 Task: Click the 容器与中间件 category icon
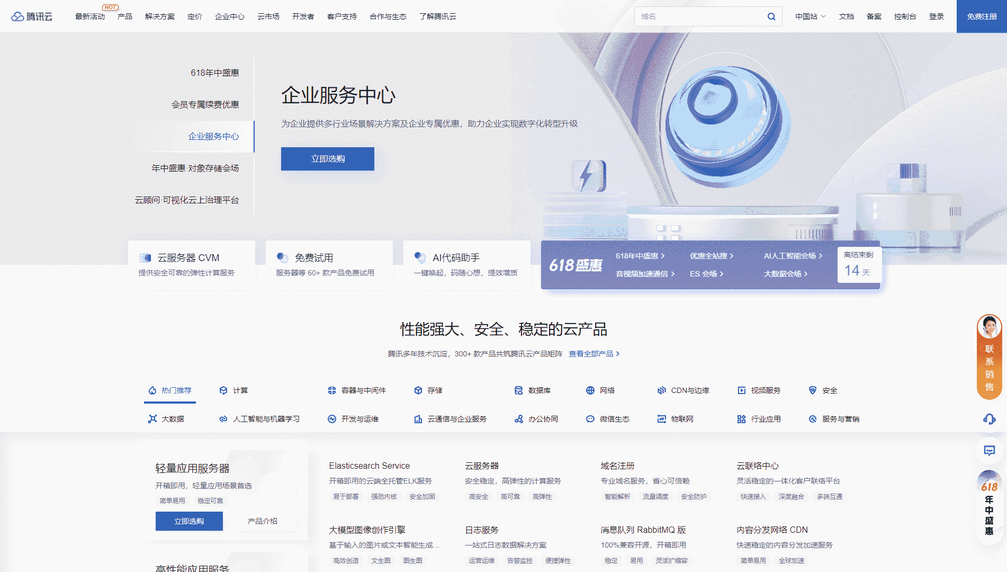[x=332, y=390]
